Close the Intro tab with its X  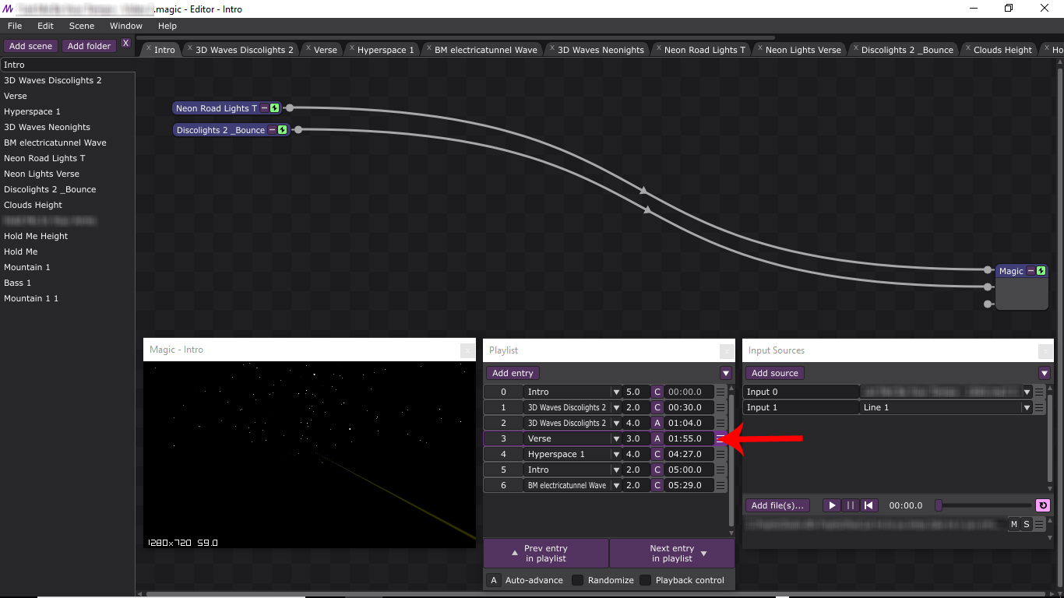pyautogui.click(x=149, y=49)
